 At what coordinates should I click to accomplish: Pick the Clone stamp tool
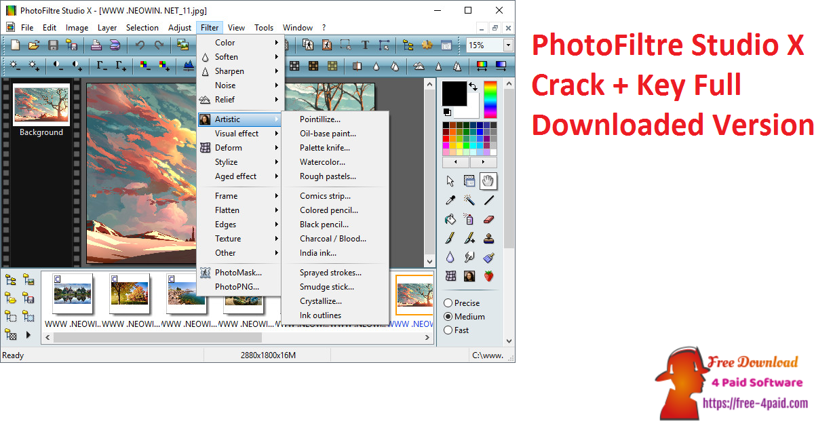click(x=488, y=238)
